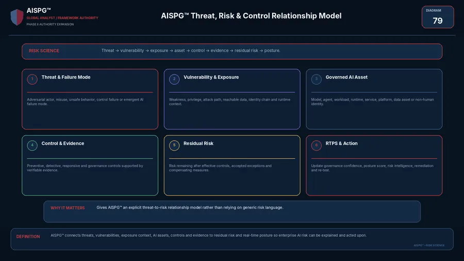Click the number 5 circle badge

click(x=174, y=145)
